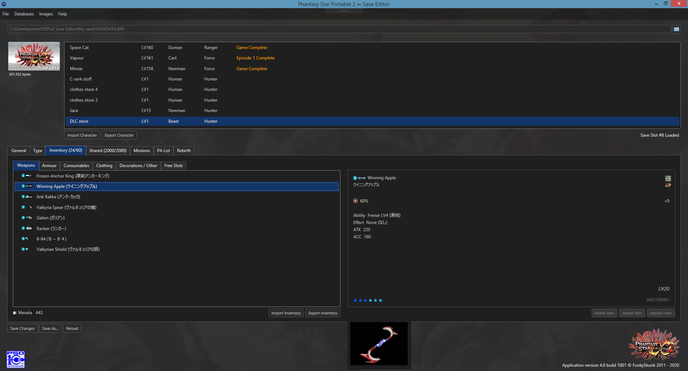688x371 pixels.
Task: Open the File menu
Action: [6, 14]
